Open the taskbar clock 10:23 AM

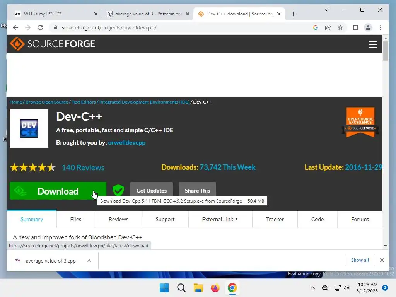click(x=367, y=288)
